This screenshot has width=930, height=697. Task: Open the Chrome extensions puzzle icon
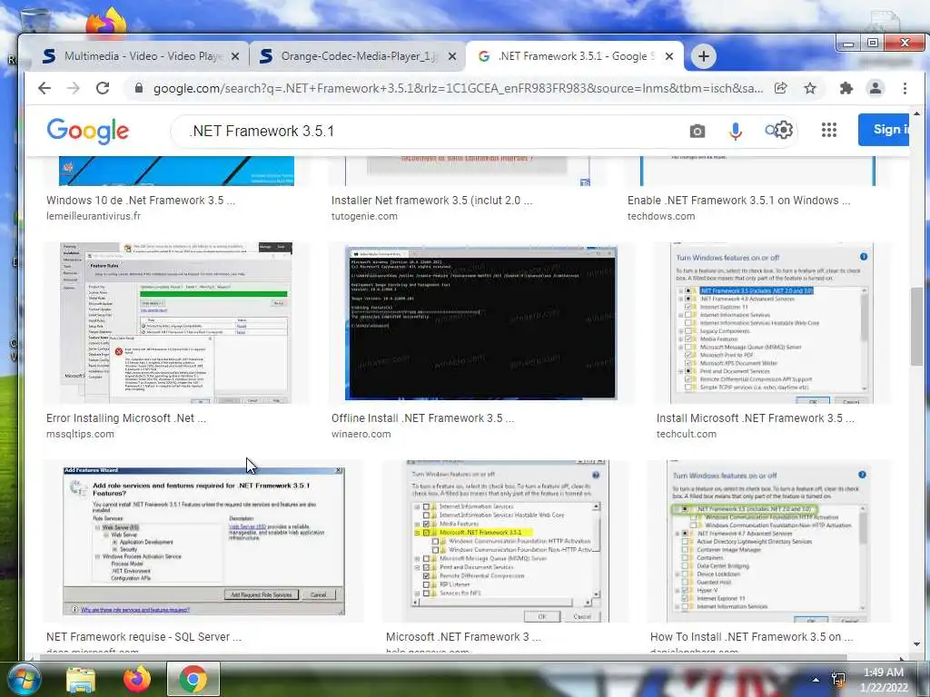click(846, 88)
